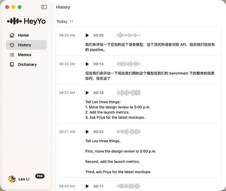Viewport: 226px width, 191px height.
Task: Click the History clock icon
Action: pyautogui.click(x=12, y=45)
